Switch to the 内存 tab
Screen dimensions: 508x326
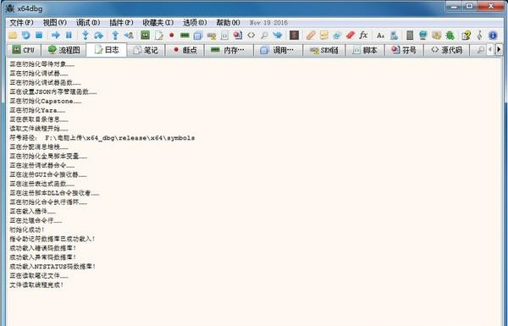pos(229,50)
